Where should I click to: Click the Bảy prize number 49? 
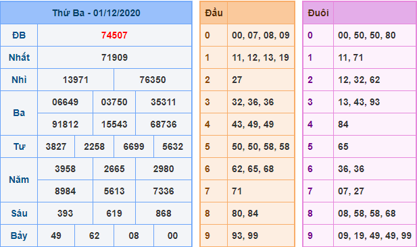point(56,236)
